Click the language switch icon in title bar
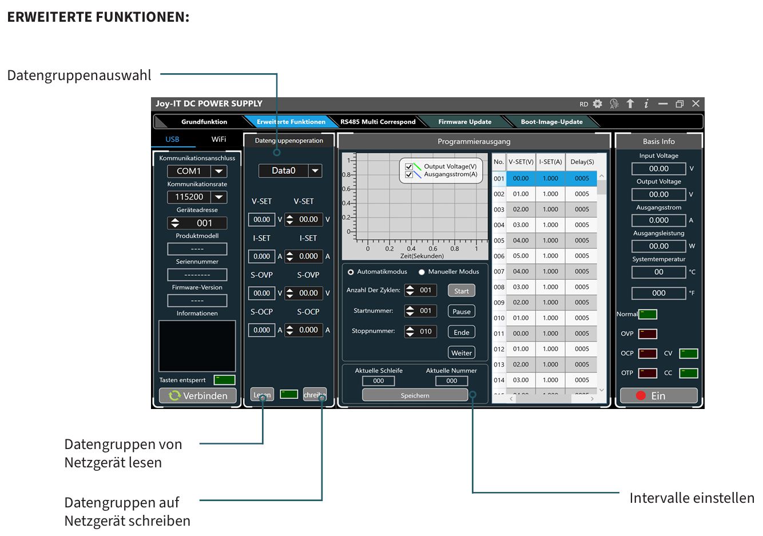 (x=614, y=104)
